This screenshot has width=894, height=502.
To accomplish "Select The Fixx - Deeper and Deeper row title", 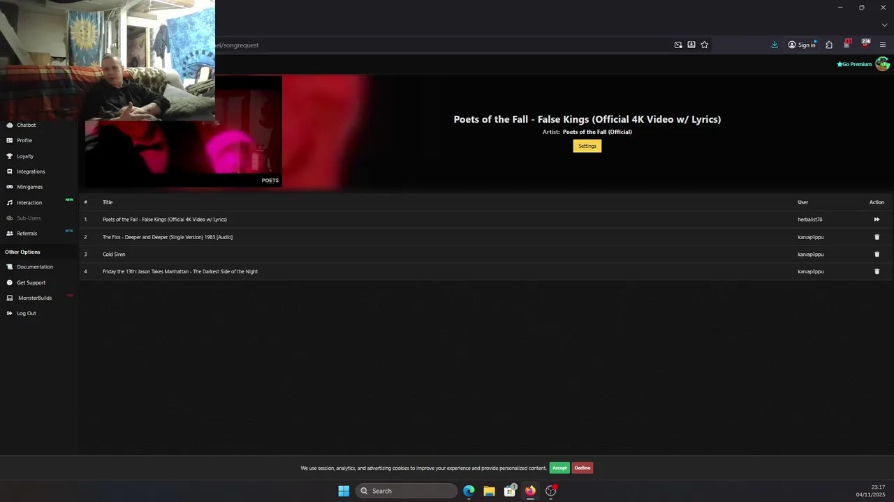I will tap(168, 237).
